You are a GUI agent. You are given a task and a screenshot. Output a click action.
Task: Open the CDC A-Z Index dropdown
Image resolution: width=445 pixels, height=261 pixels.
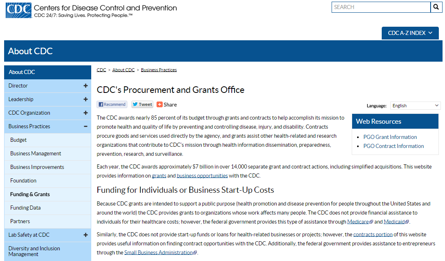[x=410, y=33]
